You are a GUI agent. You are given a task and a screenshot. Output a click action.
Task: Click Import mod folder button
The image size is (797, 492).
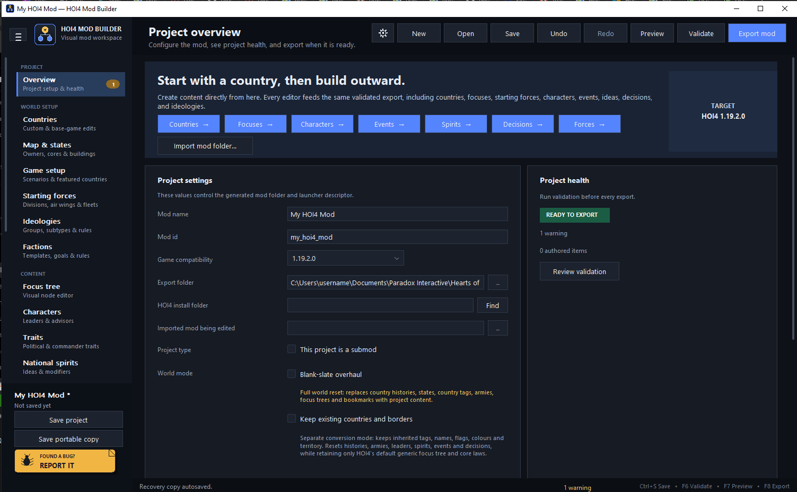pos(205,146)
